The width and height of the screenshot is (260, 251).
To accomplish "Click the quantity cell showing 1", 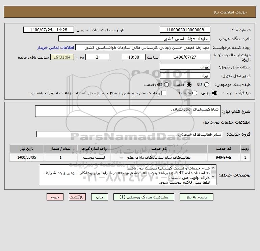I will pos(60,157).
